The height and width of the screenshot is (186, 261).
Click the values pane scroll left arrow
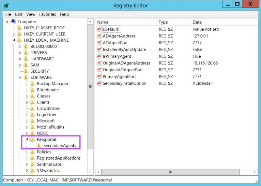(x=99, y=172)
